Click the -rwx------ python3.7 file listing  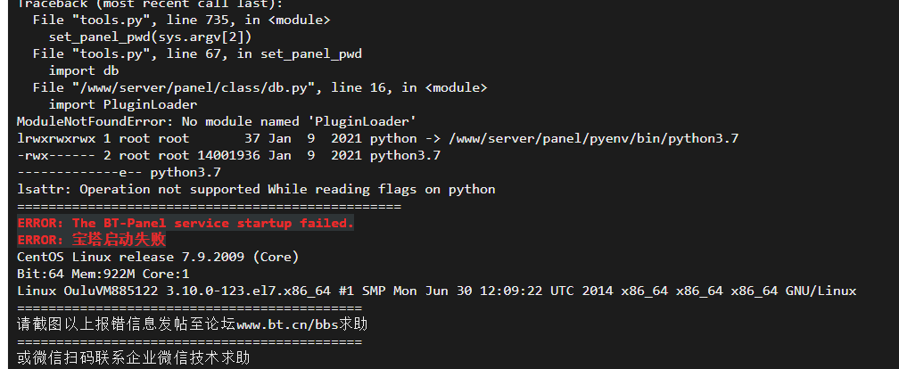(x=228, y=155)
